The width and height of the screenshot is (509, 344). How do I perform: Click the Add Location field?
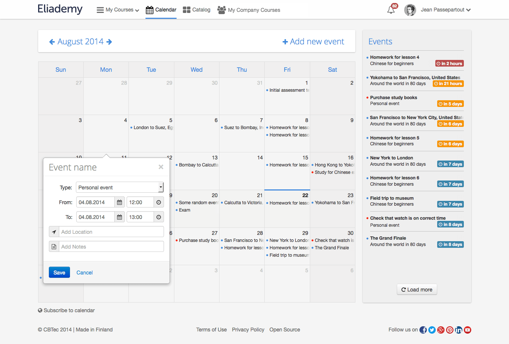pos(111,232)
